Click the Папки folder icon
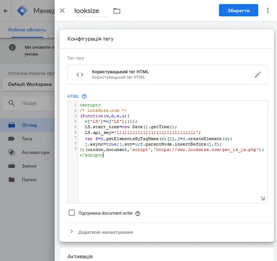The width and height of the screenshot is (277, 261). 11,180
